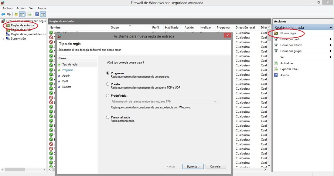334x176 pixels.
Task: Sort by the Habilitado column header
Action: click(x=173, y=28)
